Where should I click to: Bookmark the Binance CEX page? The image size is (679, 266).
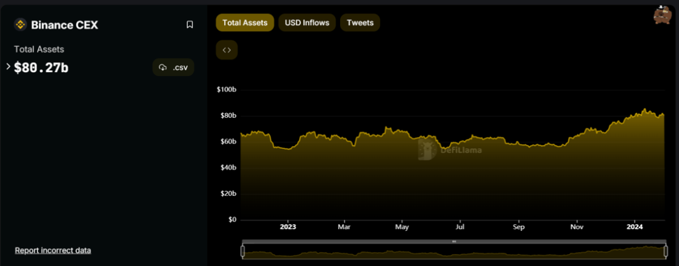coord(190,24)
